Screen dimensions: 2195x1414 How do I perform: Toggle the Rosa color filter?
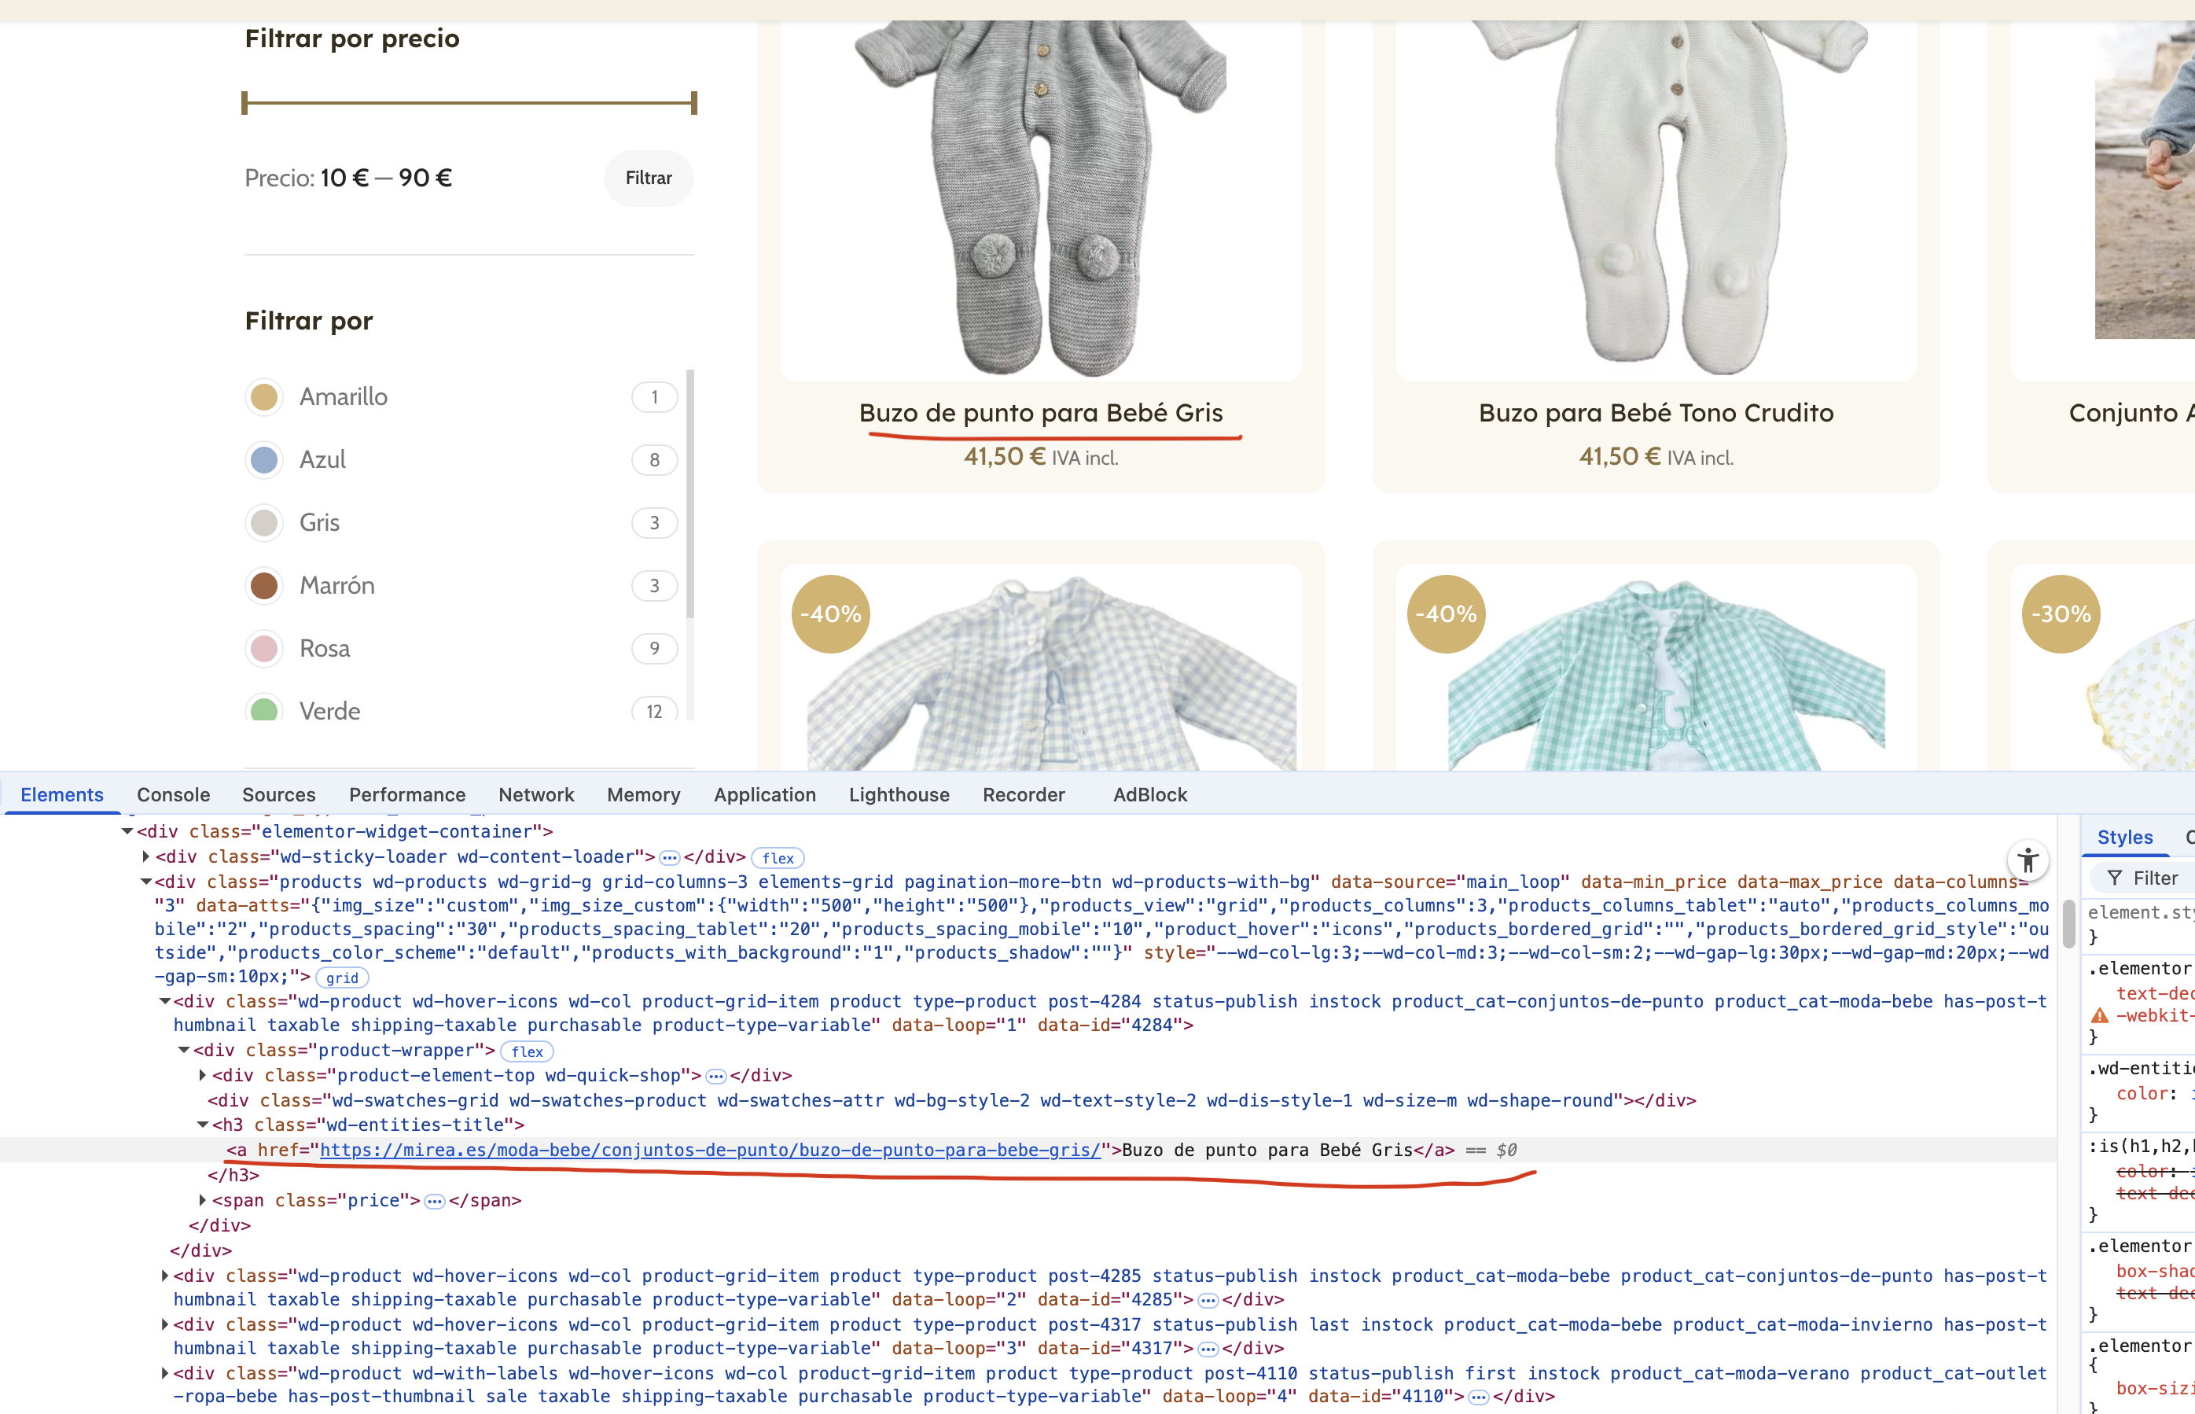coord(264,648)
